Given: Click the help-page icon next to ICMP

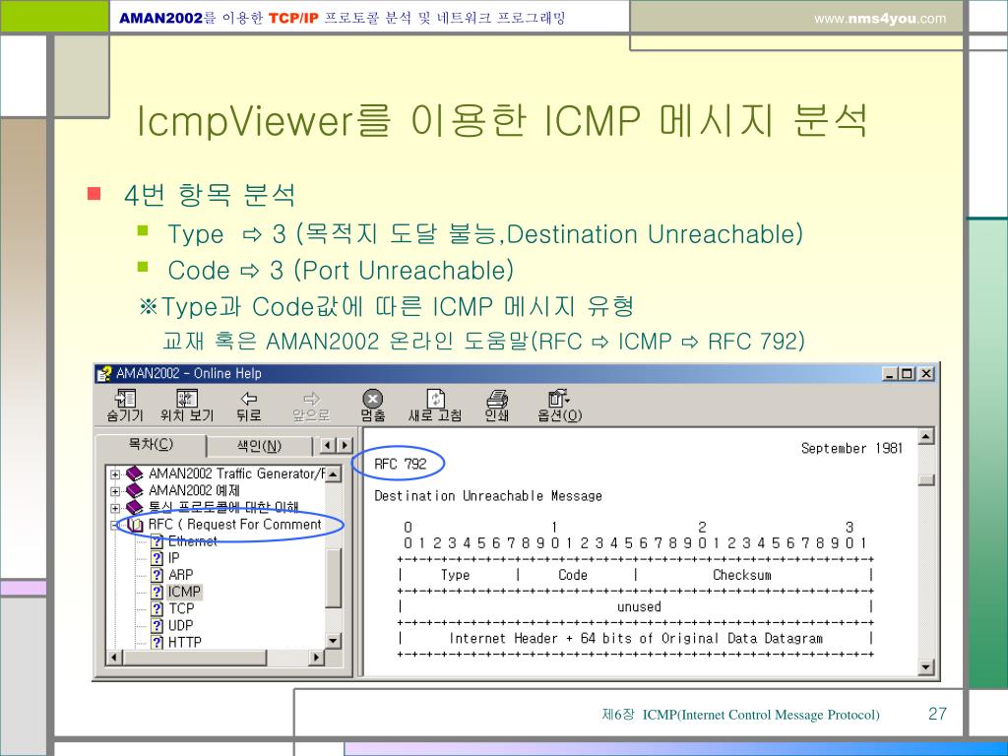Looking at the screenshot, I should coord(157,592).
